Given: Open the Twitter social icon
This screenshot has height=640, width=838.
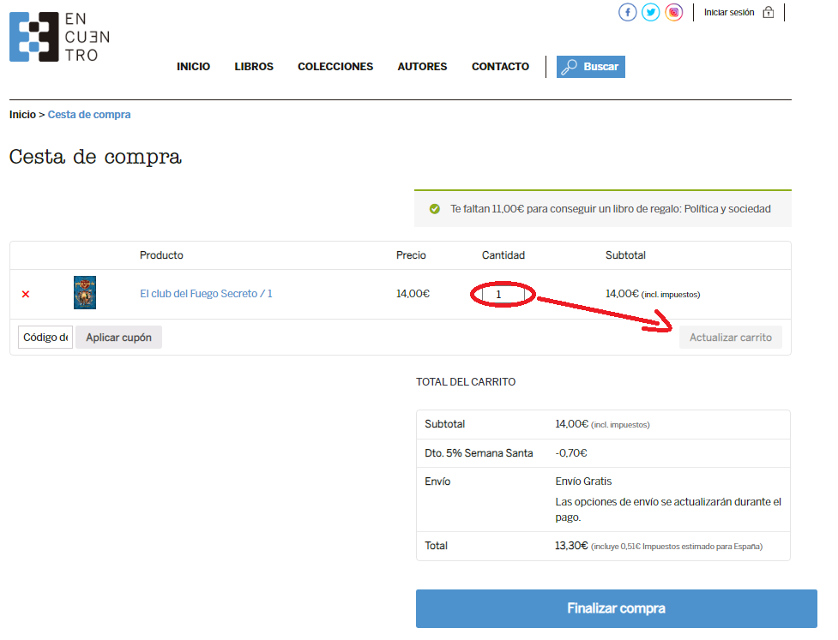Looking at the screenshot, I should click(x=651, y=12).
